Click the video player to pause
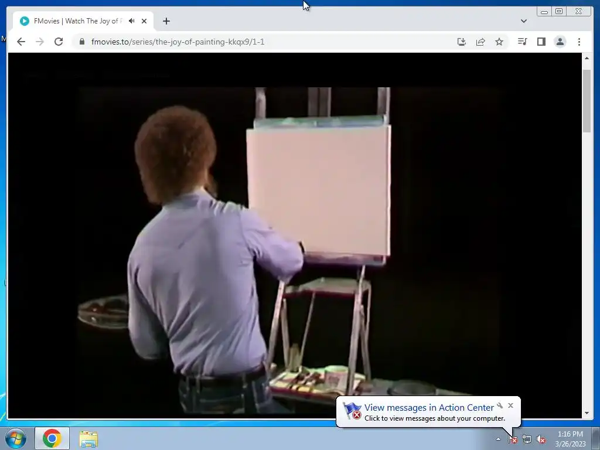600x450 pixels. point(295,236)
